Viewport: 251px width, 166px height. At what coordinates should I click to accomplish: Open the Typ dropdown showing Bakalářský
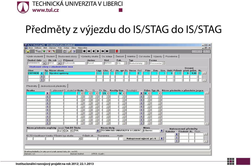(145, 63)
